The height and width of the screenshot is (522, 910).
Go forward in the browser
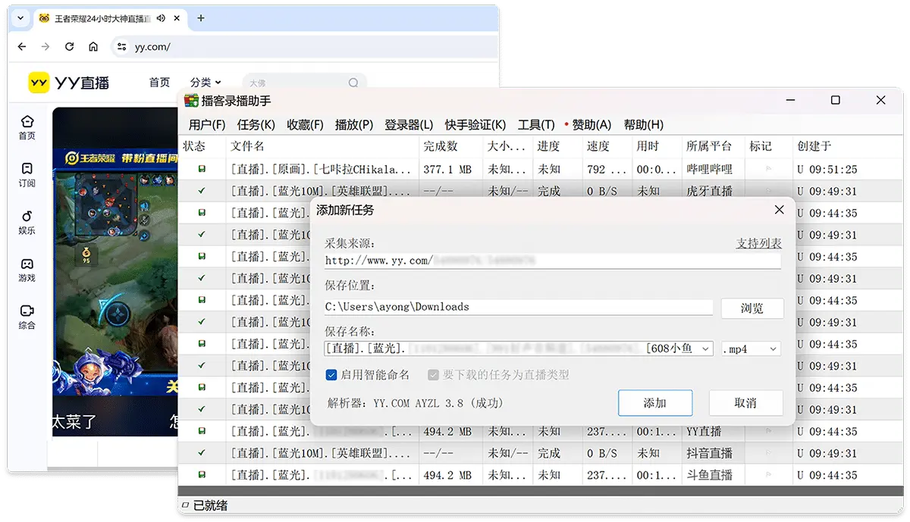45,47
